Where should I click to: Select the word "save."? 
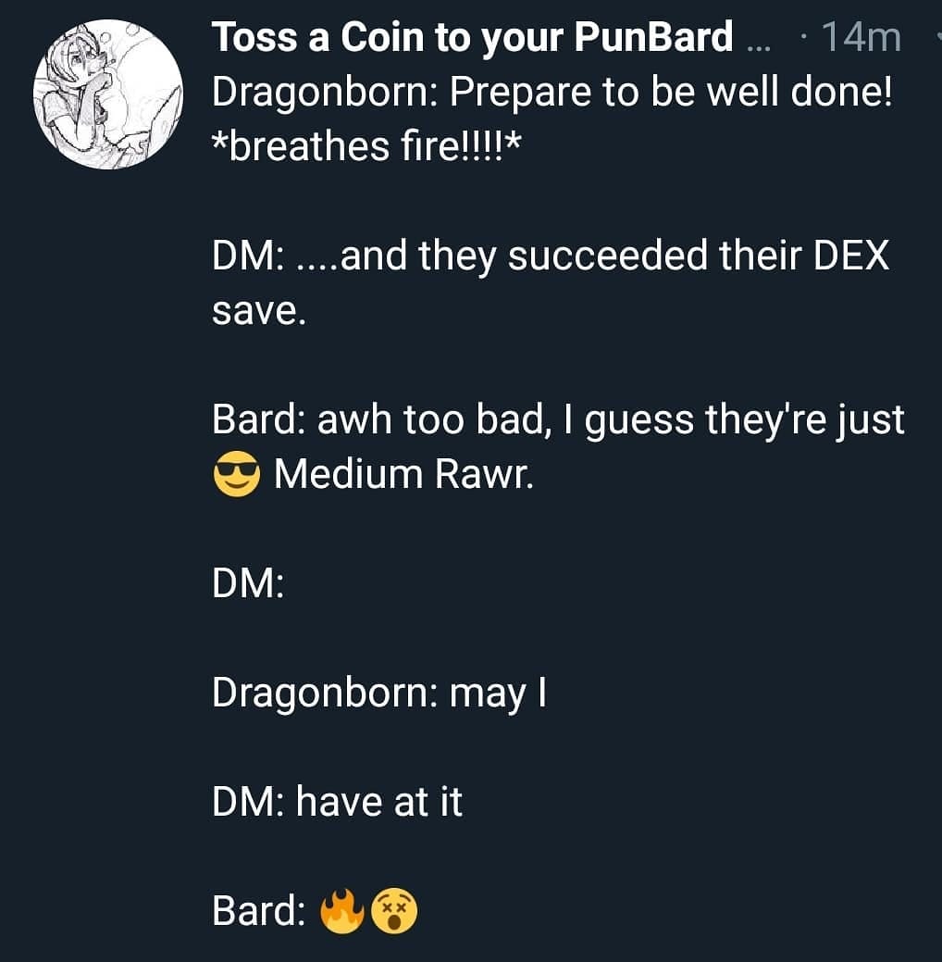(259, 312)
